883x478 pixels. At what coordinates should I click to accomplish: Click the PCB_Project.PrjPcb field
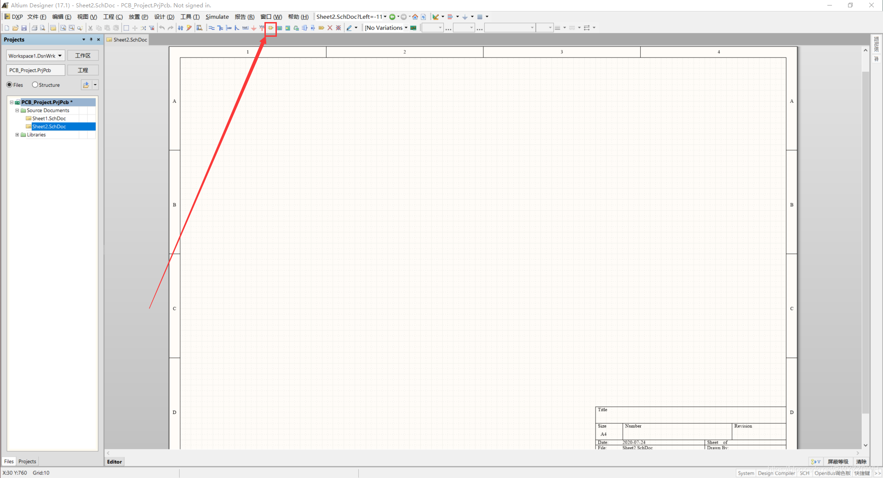(x=36, y=70)
